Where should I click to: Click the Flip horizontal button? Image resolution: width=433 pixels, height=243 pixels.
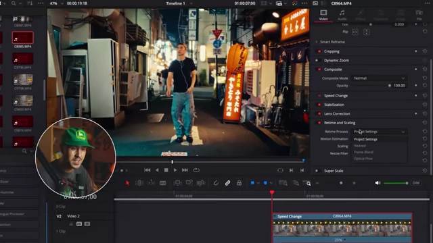point(355,32)
